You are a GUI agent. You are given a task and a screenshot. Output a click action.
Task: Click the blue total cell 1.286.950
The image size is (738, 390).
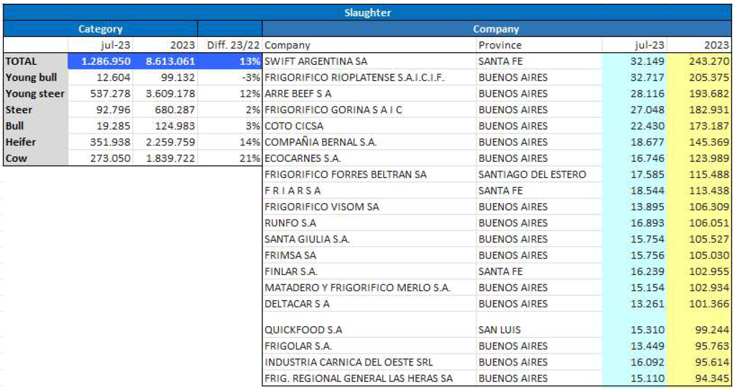(101, 62)
